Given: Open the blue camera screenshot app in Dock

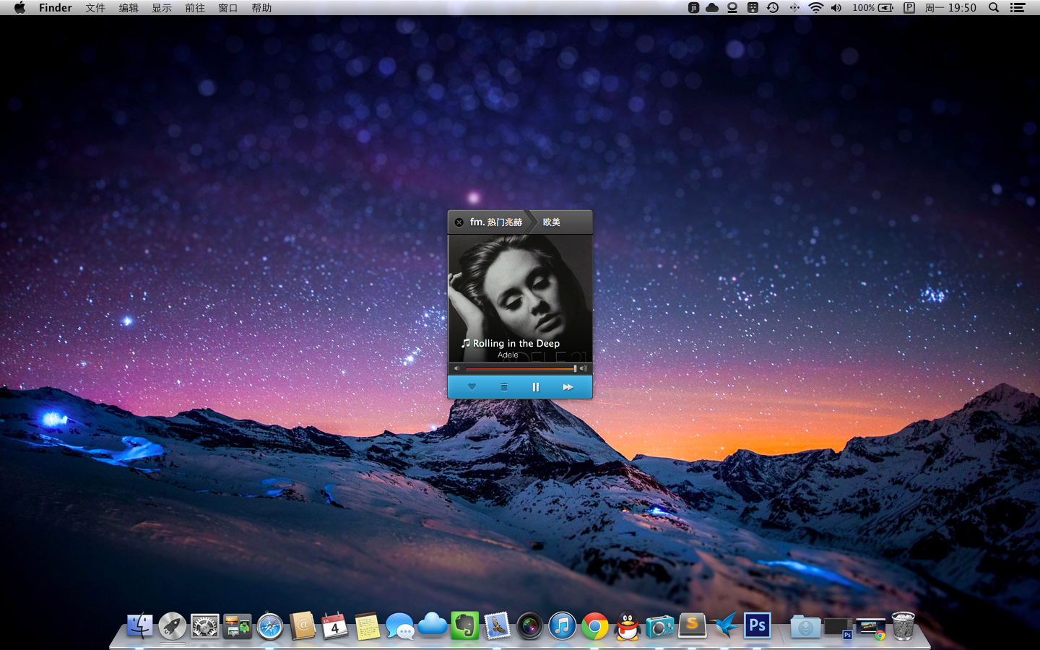Looking at the screenshot, I should click(x=659, y=626).
